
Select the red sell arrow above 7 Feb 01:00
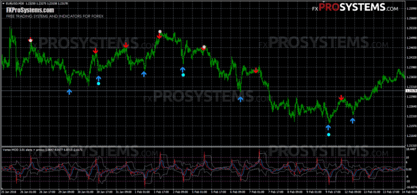click(x=256, y=70)
